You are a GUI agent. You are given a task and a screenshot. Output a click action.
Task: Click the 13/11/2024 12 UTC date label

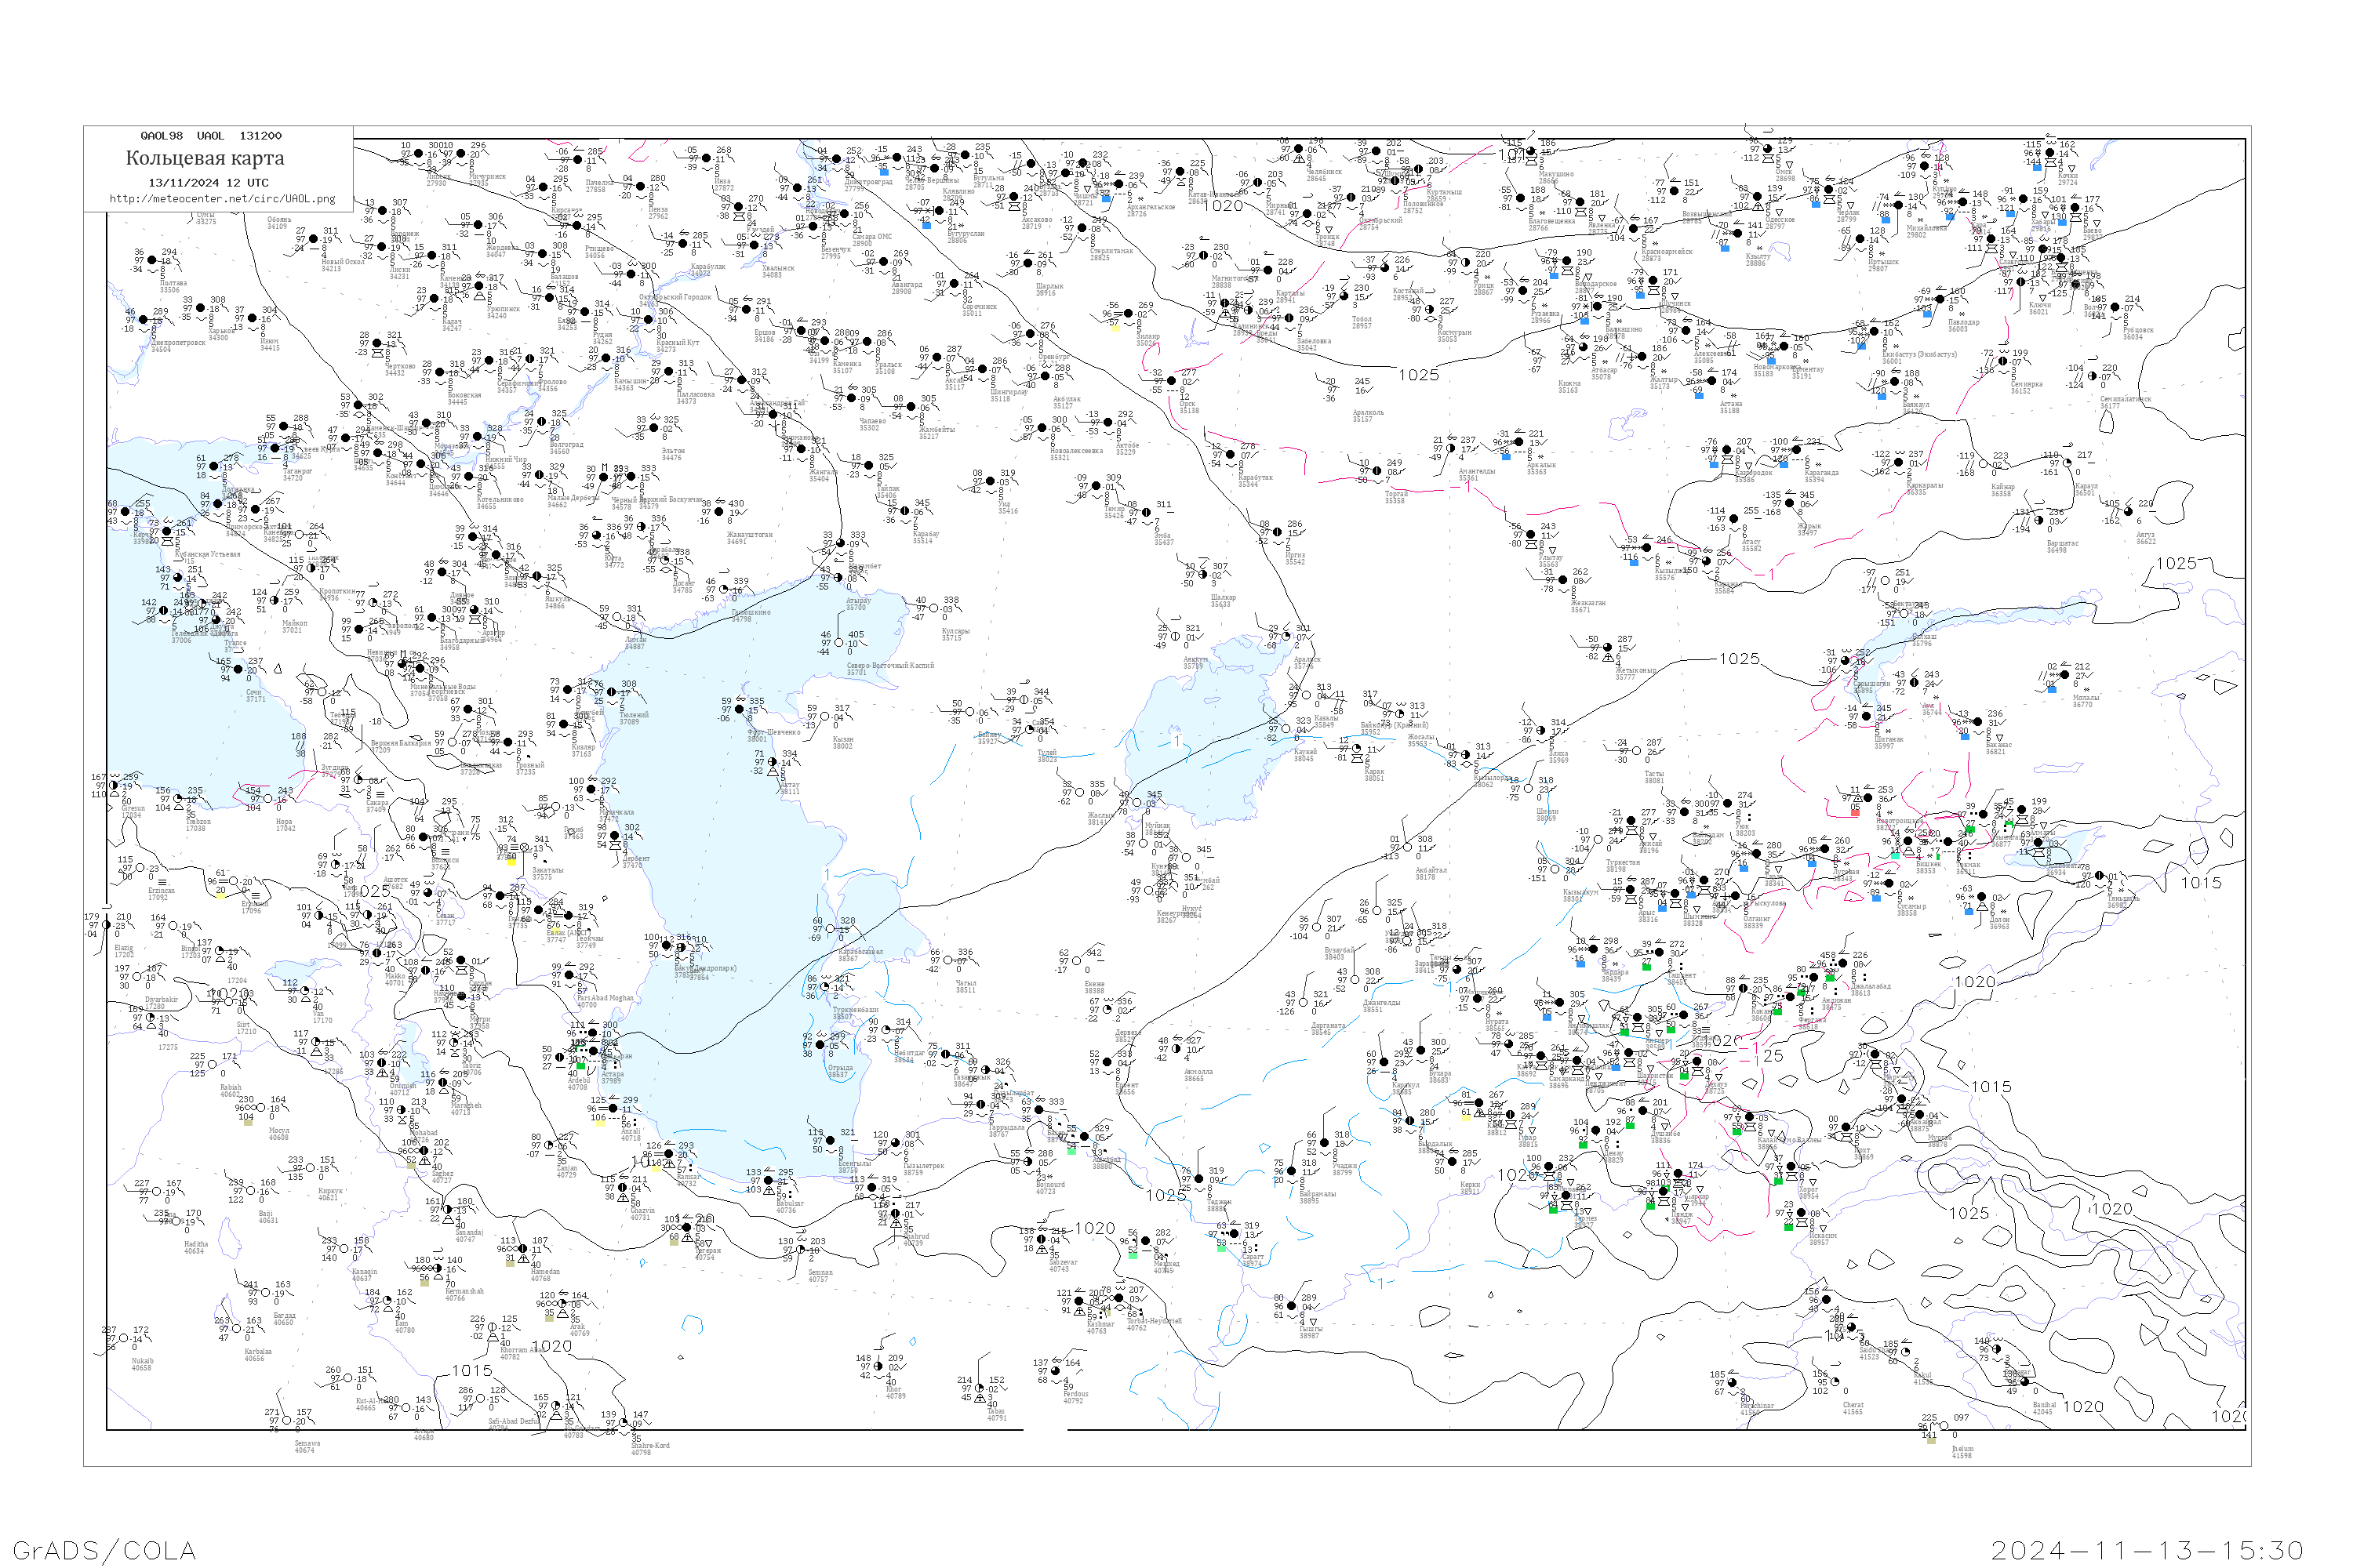(208, 182)
